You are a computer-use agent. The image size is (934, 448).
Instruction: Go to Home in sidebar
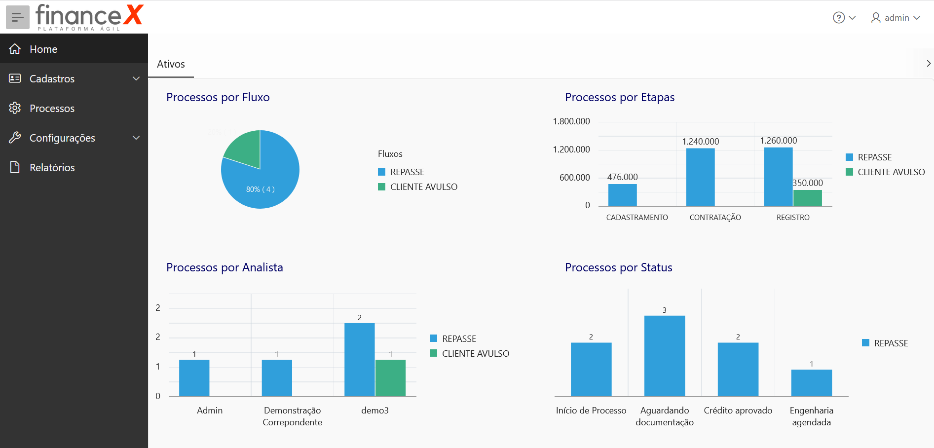tap(74, 49)
